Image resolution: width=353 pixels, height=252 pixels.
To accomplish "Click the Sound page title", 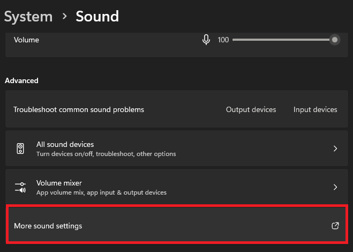I will pyautogui.click(x=97, y=16).
